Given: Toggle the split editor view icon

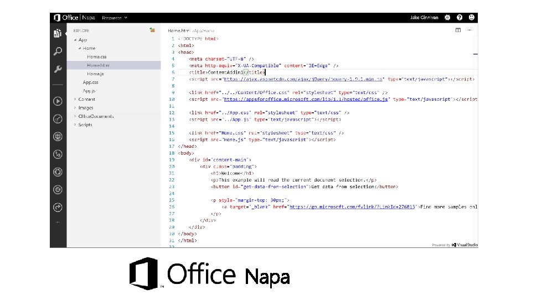Looking at the screenshot, I should point(458,30).
